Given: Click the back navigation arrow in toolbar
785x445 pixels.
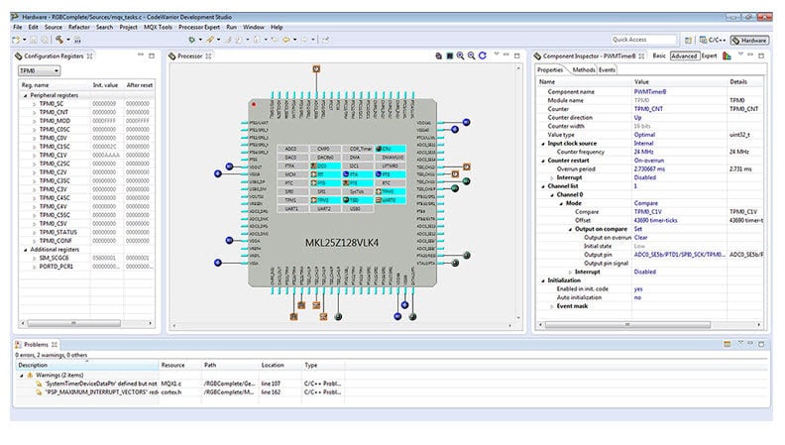Looking at the screenshot, I should [286, 40].
